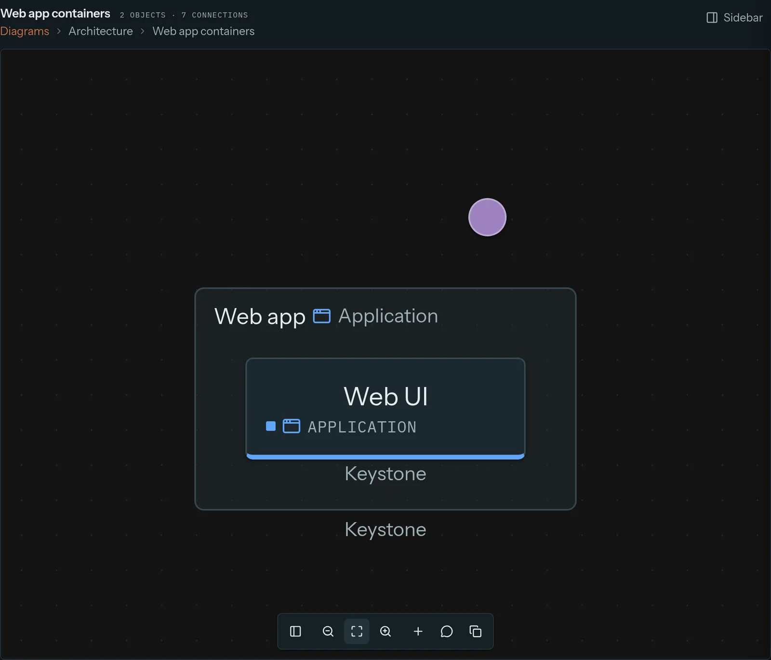The height and width of the screenshot is (660, 771).
Task: Click the Web app containers breadcrumb
Action: pos(203,31)
